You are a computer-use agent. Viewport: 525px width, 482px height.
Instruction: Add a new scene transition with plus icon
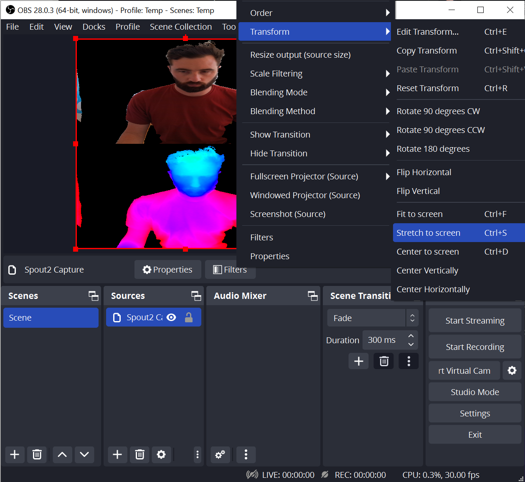click(x=358, y=361)
